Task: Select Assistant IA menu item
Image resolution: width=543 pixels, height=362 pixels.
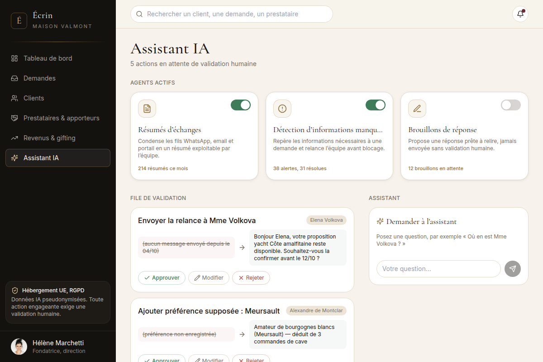Action: click(x=58, y=158)
